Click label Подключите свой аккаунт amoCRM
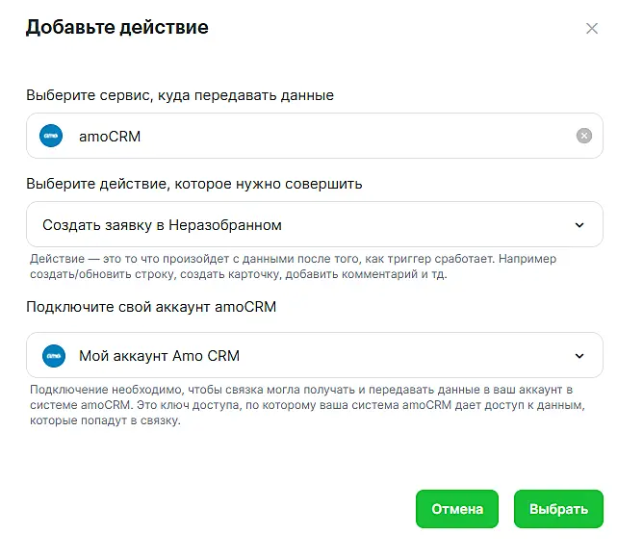The height and width of the screenshot is (559, 643). click(153, 306)
